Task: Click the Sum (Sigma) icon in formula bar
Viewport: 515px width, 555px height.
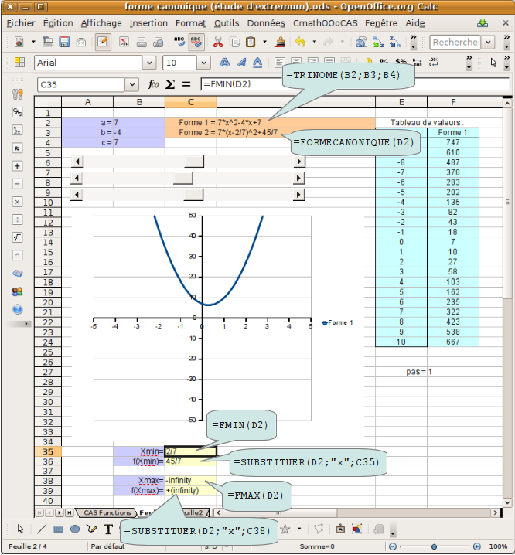Action: pyautogui.click(x=171, y=84)
